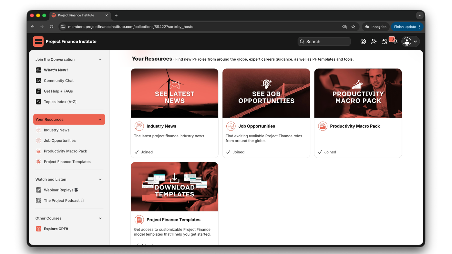Click Explore CPFA link
The height and width of the screenshot is (254, 452).
[x=56, y=229]
